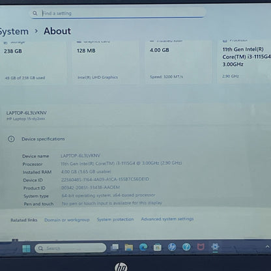Open Microsoft Edge browser

click(143, 247)
